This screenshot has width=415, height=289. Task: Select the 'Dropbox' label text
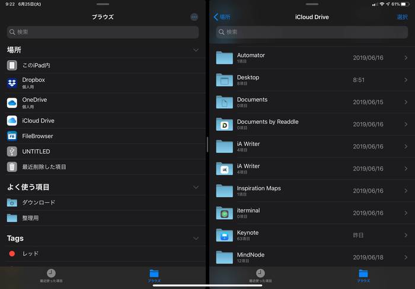pyautogui.click(x=34, y=80)
